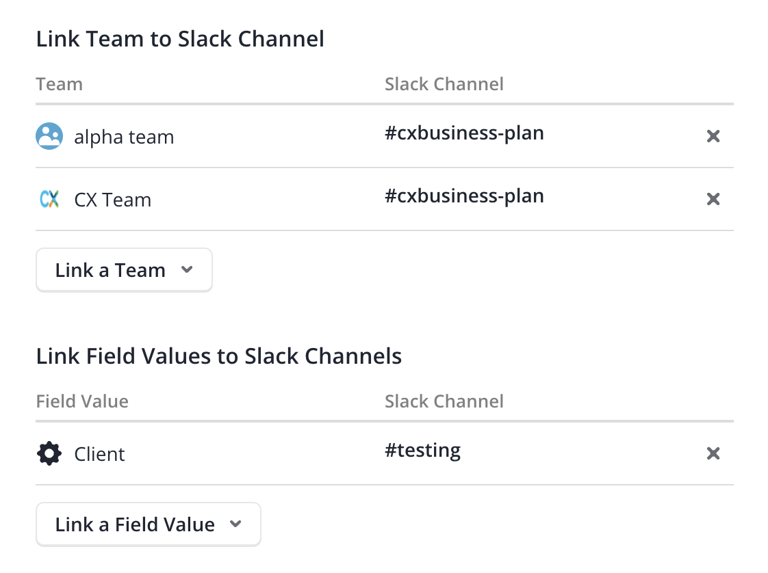Viewport: 768px width, 573px height.
Task: Click #cxbusiness-plan channel for CX Team
Action: tap(464, 196)
